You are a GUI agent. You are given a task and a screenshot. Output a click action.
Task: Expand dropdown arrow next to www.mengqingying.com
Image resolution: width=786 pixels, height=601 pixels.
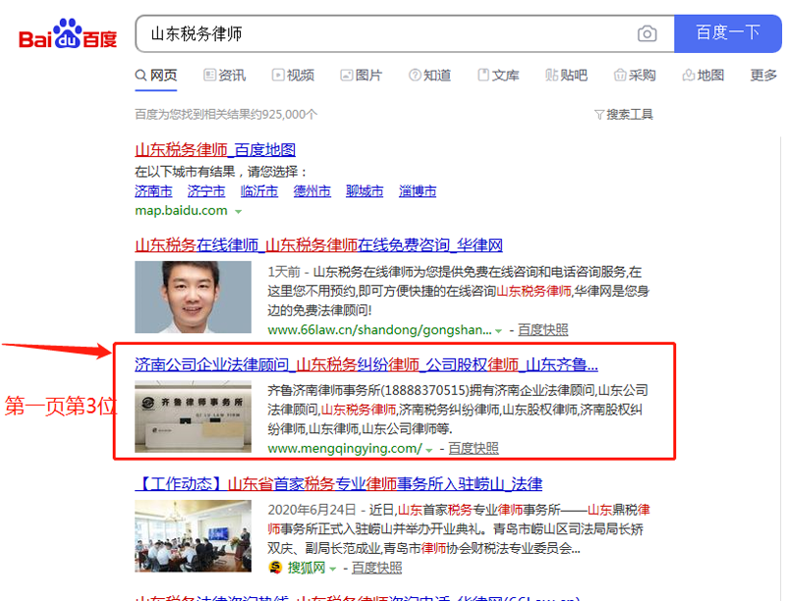pyautogui.click(x=429, y=450)
